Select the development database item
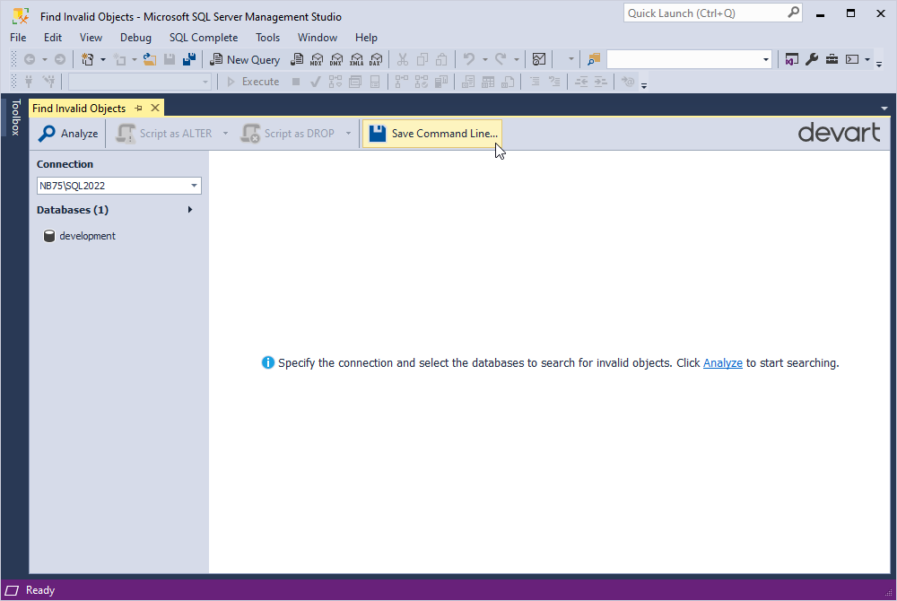Screen dimensions: 897x601 [x=80, y=236]
